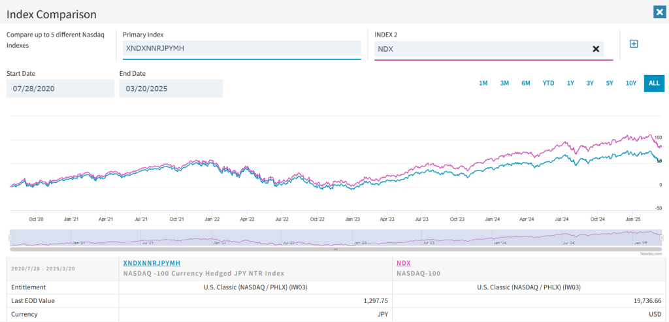Open the End Date picker
This screenshot has height=322, width=669.
coord(171,89)
